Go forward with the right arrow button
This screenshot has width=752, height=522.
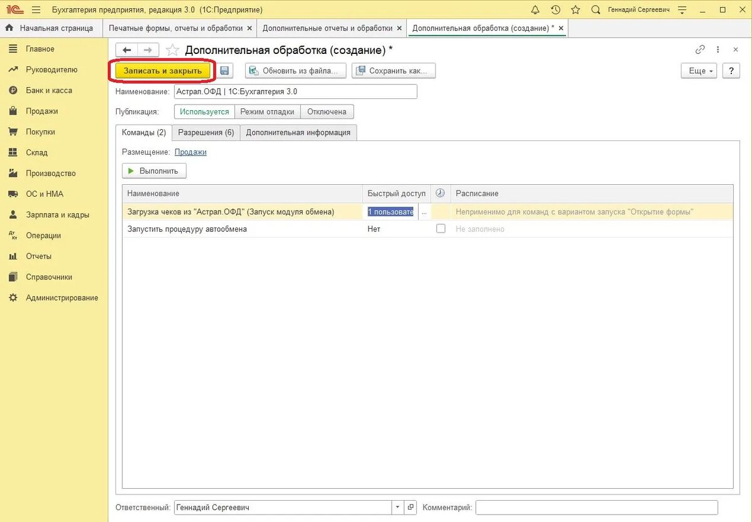(148, 50)
